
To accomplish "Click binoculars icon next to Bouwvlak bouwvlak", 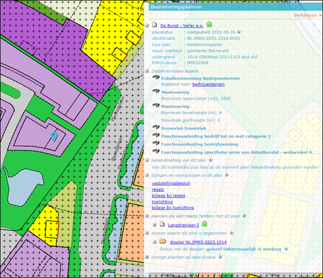I will coord(155,127).
